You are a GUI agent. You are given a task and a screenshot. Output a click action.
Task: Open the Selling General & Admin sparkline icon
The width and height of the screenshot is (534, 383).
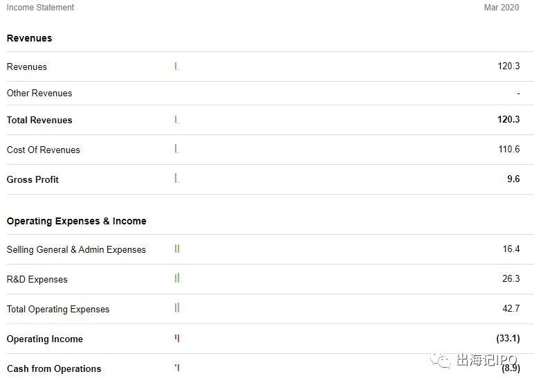pyautogui.click(x=177, y=249)
